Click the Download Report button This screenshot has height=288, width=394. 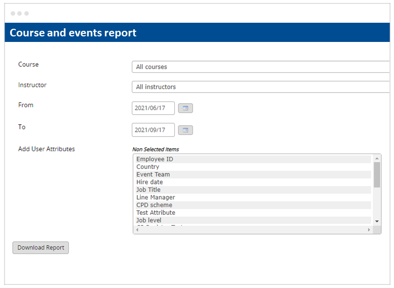[x=41, y=248]
